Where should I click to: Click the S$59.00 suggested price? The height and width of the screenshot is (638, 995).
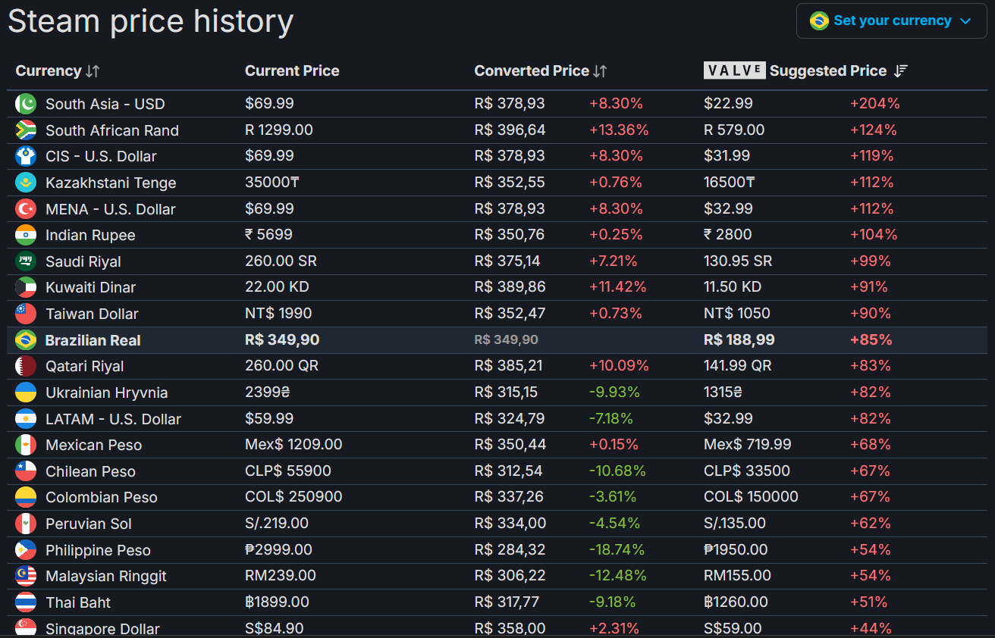(x=733, y=628)
